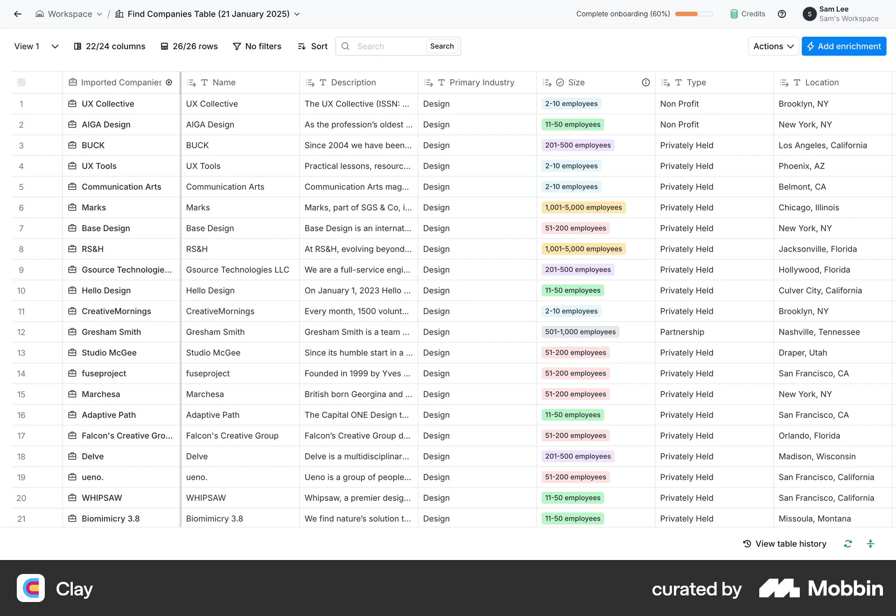Open the Actions menu
Viewport: 896px width, 616px height.
click(772, 46)
